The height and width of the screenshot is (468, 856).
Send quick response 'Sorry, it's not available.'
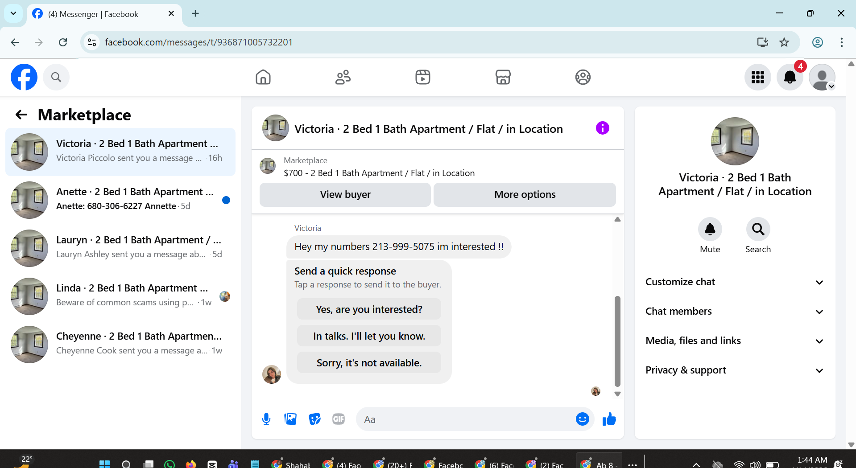click(x=369, y=363)
